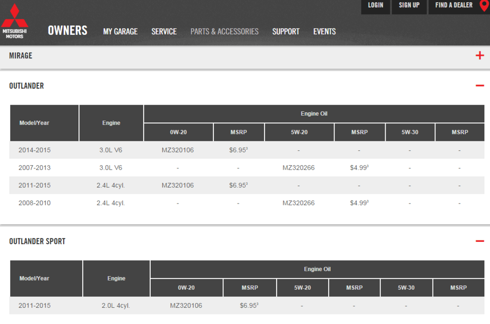Screen dimensions: 490x324
Task: Click the Outlander section heading
Action: (27, 86)
